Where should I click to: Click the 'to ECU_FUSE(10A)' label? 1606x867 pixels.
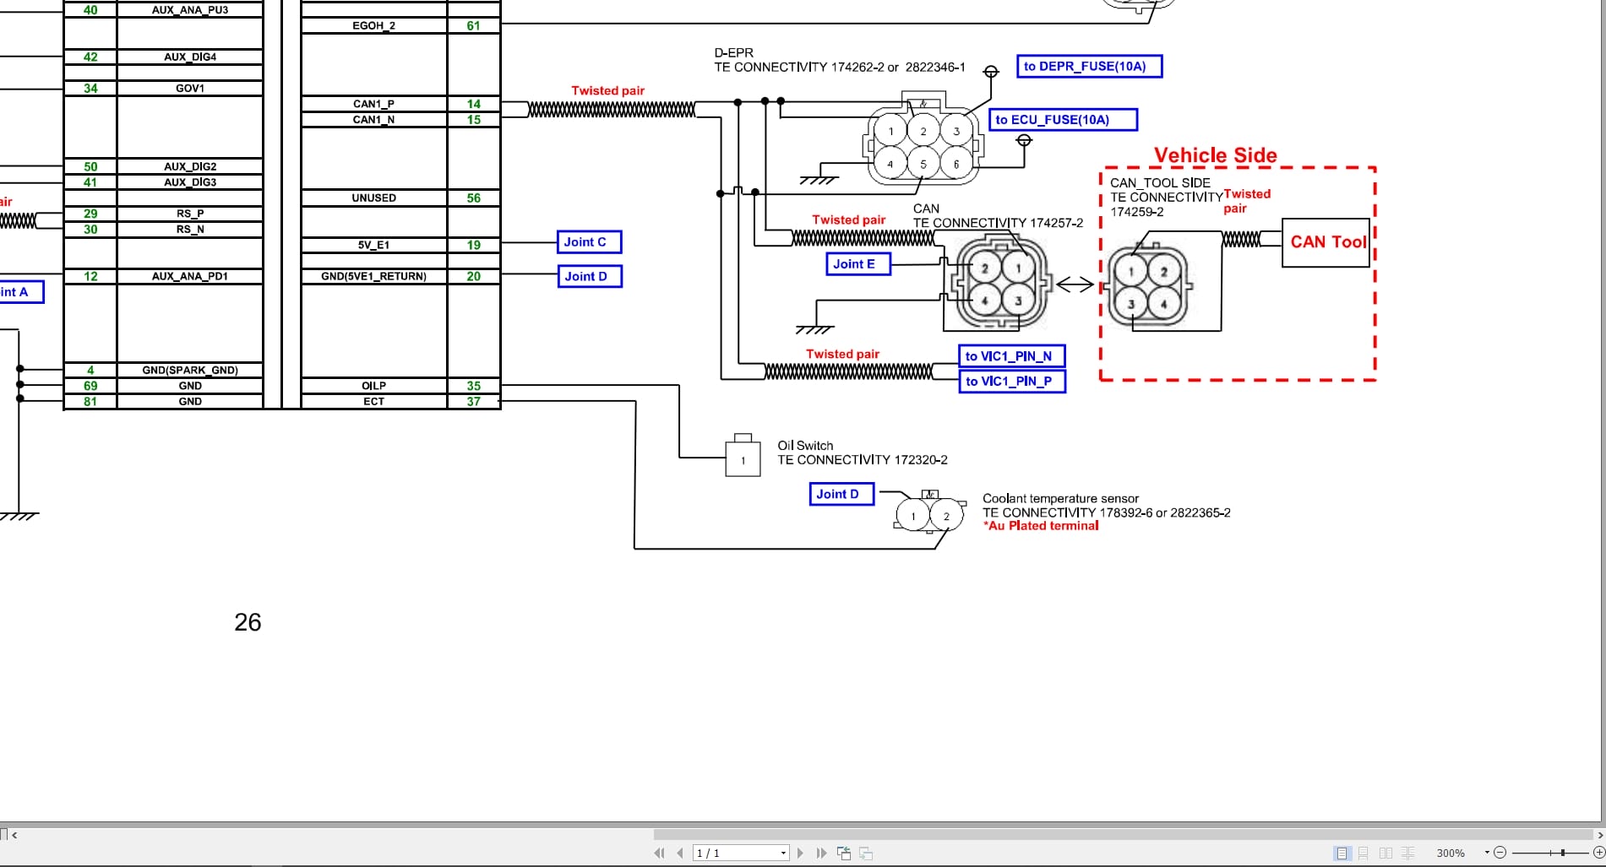pos(1063,120)
